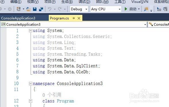Click 'System.Text' on line 4

tap(61, 48)
